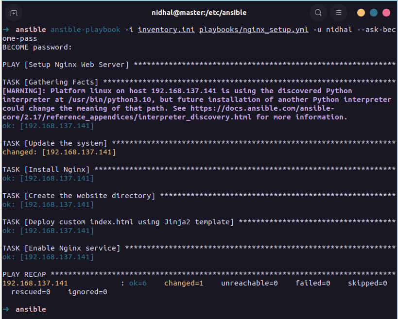Click the ansible command word on first line
Image resolution: width=398 pixels, height=319 pixels.
click(31, 30)
